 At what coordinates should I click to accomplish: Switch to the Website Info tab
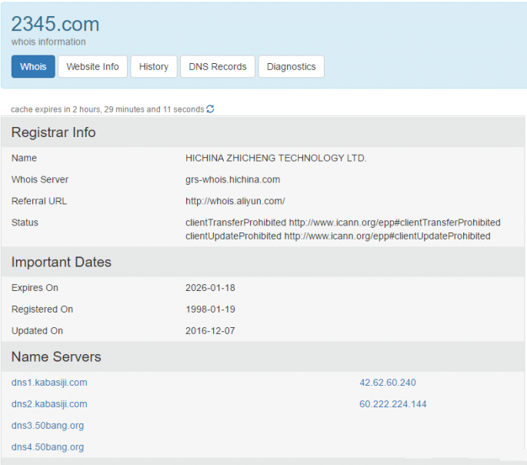pos(92,66)
